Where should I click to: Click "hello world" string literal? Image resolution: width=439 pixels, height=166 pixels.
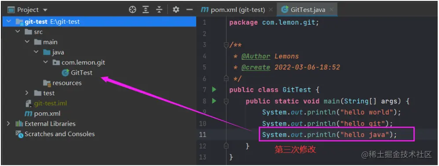pos(366,112)
